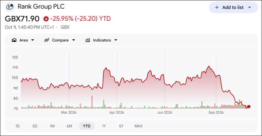Select the YTD time range tab
The width and height of the screenshot is (262, 136).
(x=86, y=126)
